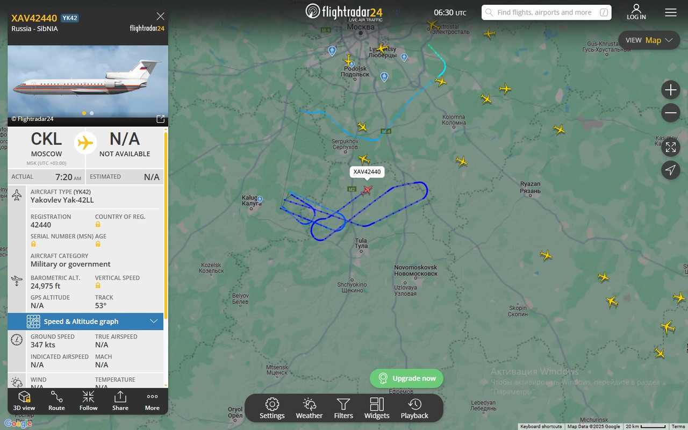Share this flight
This screenshot has width=688, height=430.
tap(120, 401)
